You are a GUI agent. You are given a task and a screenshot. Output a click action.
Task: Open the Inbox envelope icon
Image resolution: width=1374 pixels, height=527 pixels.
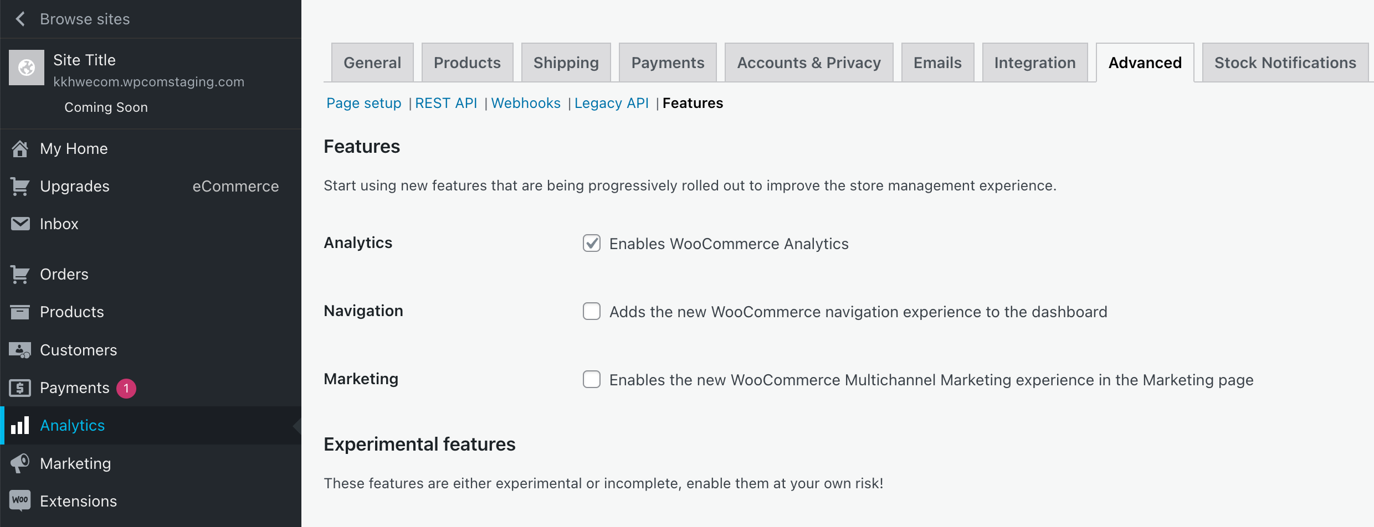point(20,224)
